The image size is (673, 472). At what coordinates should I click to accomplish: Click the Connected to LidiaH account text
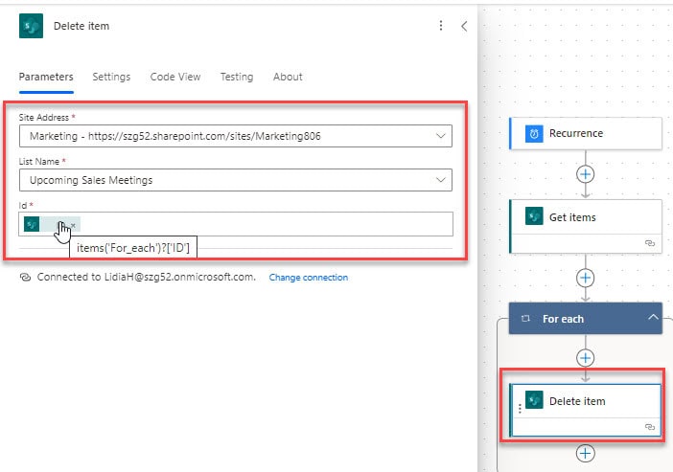click(x=146, y=277)
